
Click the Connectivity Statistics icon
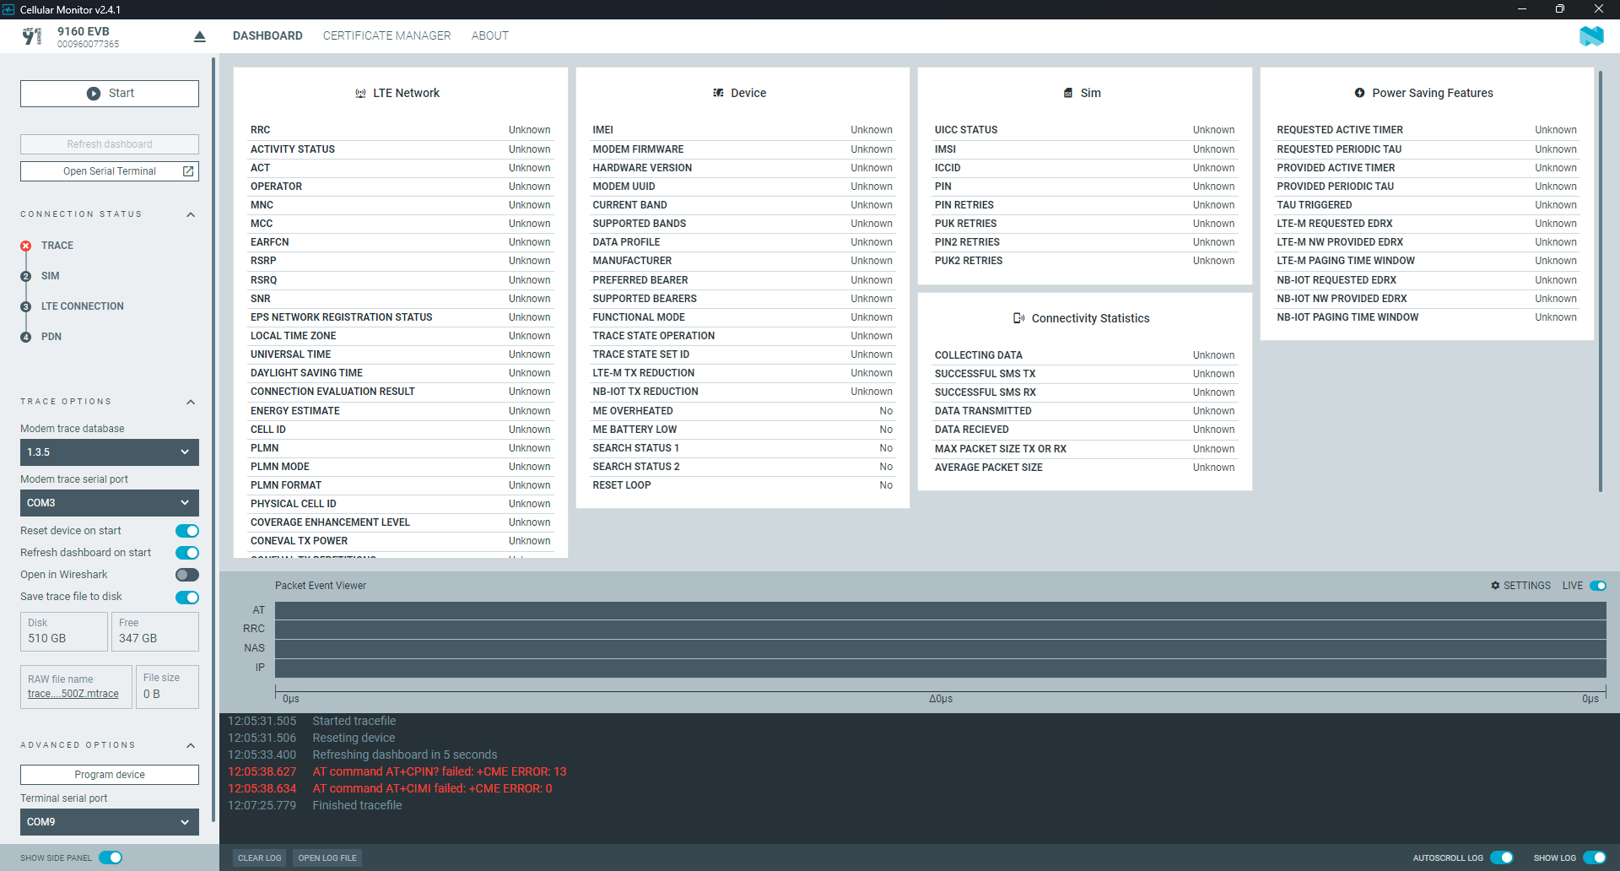(1019, 318)
